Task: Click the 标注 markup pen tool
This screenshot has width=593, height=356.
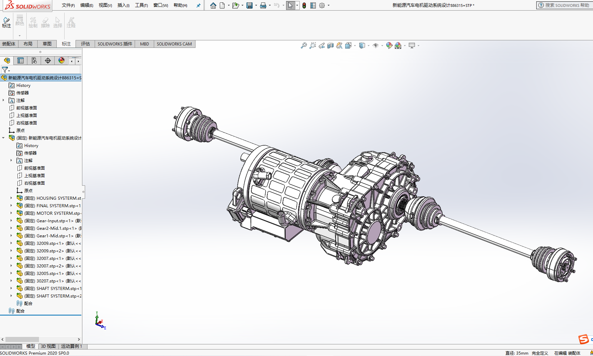Action: 6,22
